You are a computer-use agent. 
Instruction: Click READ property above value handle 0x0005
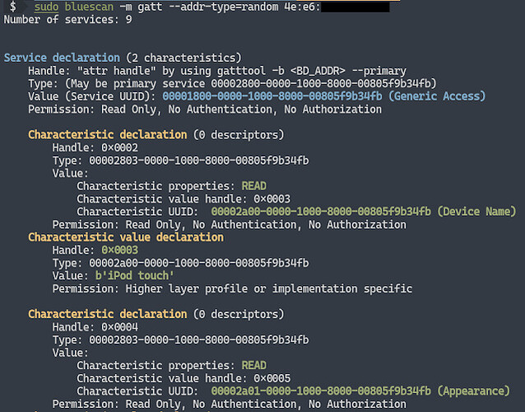254,365
